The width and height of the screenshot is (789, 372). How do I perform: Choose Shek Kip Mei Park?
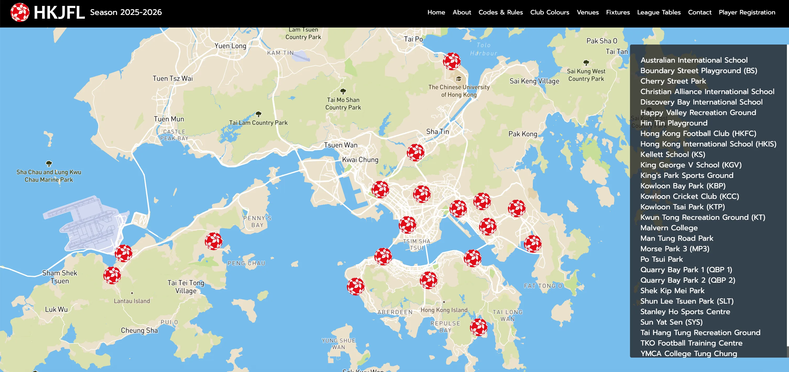pyautogui.click(x=672, y=291)
